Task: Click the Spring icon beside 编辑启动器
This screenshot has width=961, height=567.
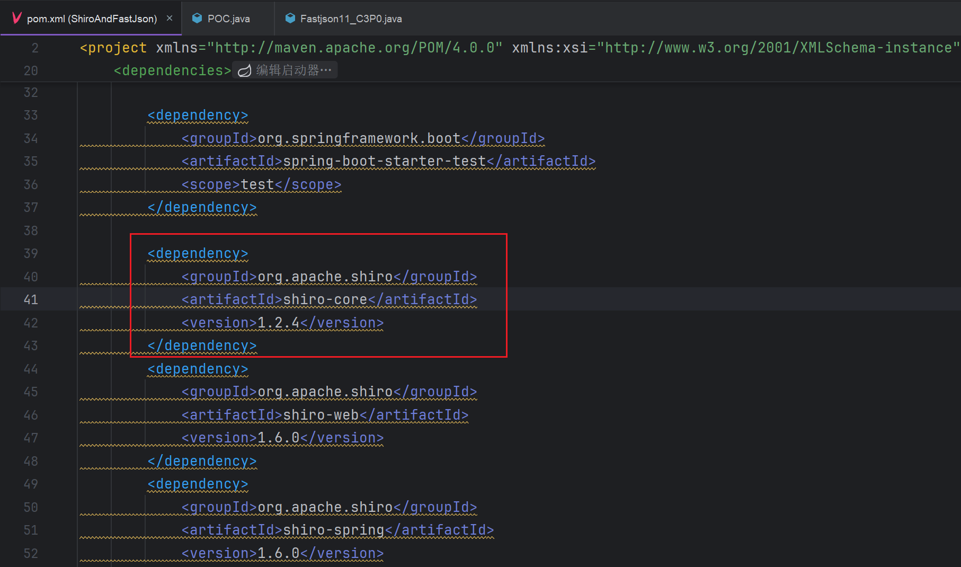Action: coord(244,70)
